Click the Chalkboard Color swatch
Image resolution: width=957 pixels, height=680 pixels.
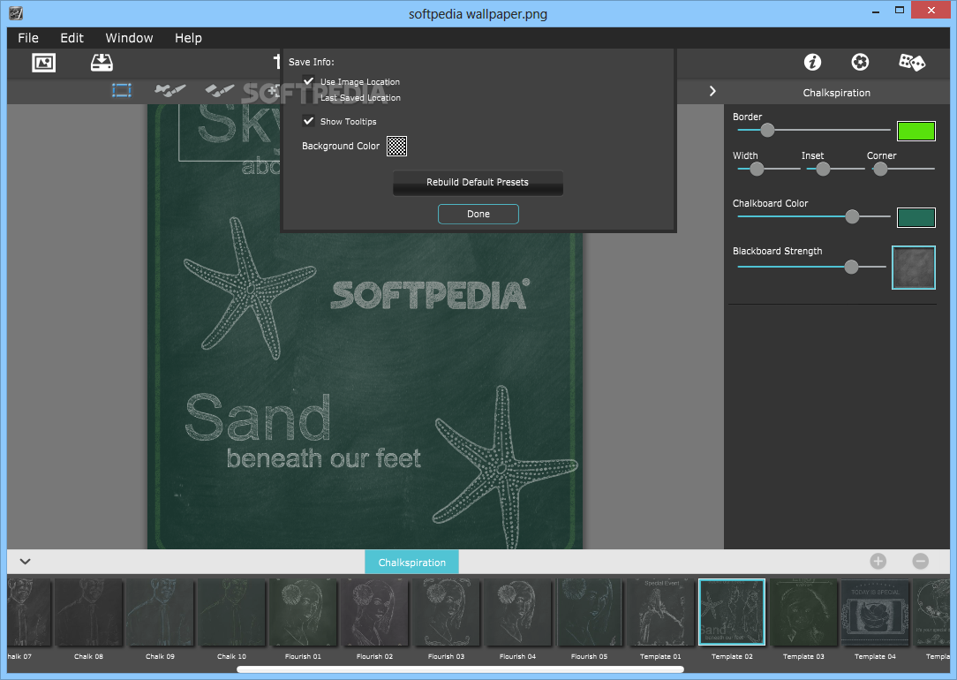916,217
